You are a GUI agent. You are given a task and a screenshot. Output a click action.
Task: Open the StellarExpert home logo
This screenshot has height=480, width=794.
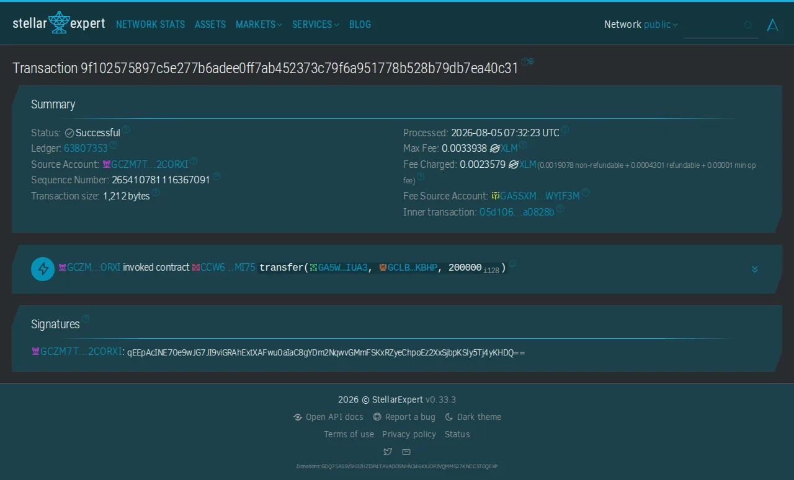59,24
